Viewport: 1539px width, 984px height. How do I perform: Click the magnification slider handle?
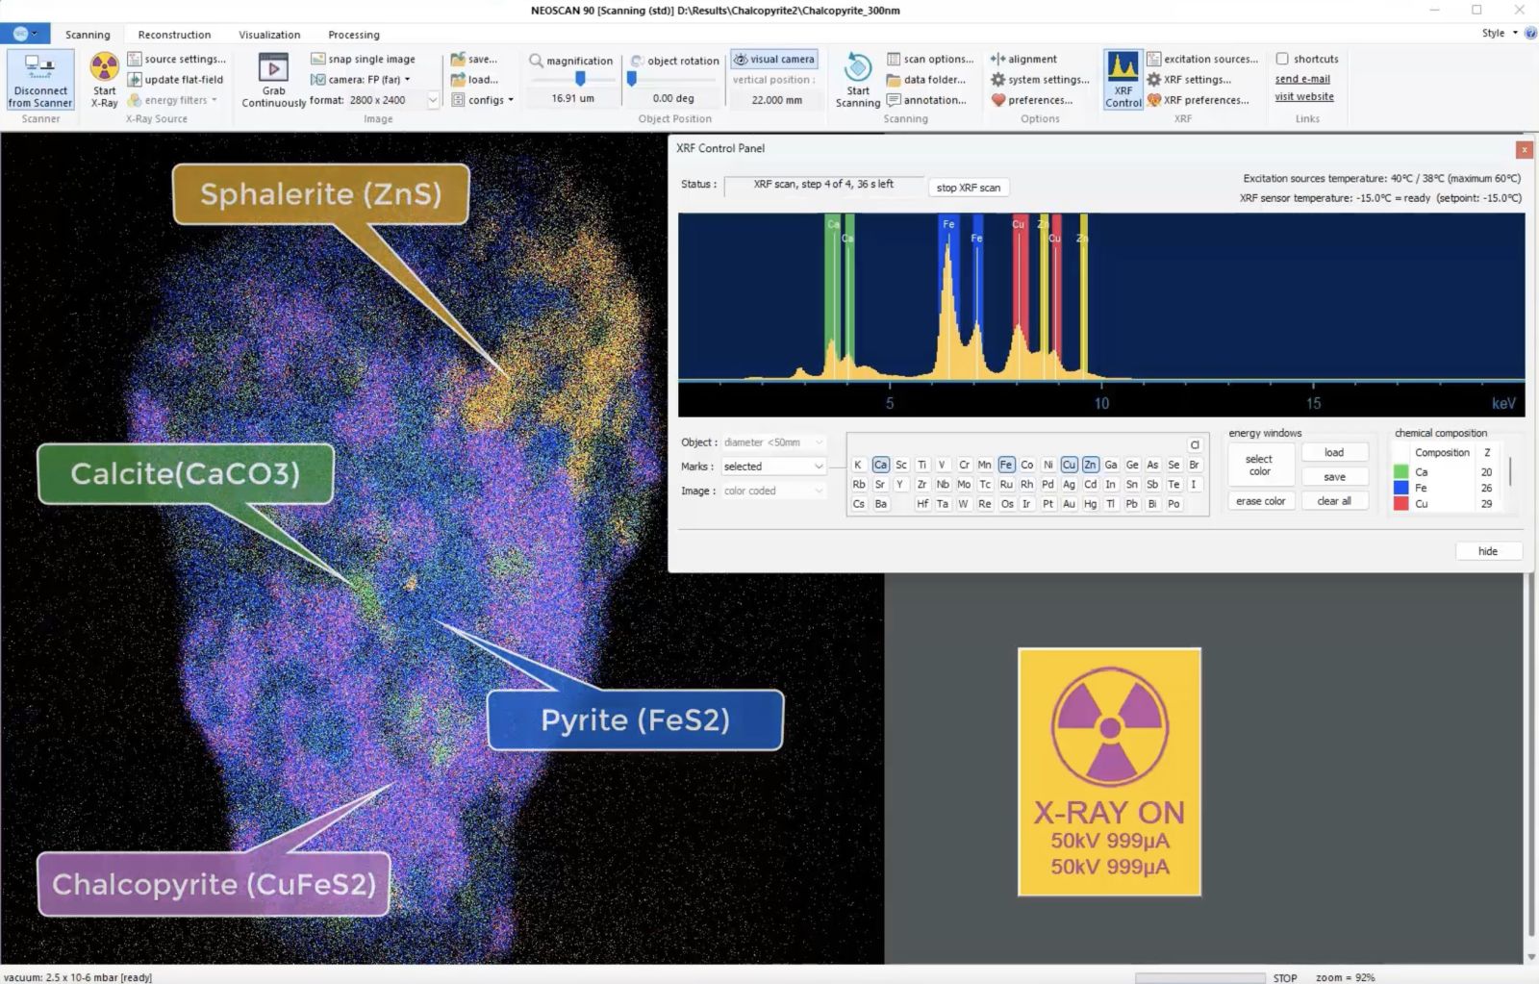580,79
